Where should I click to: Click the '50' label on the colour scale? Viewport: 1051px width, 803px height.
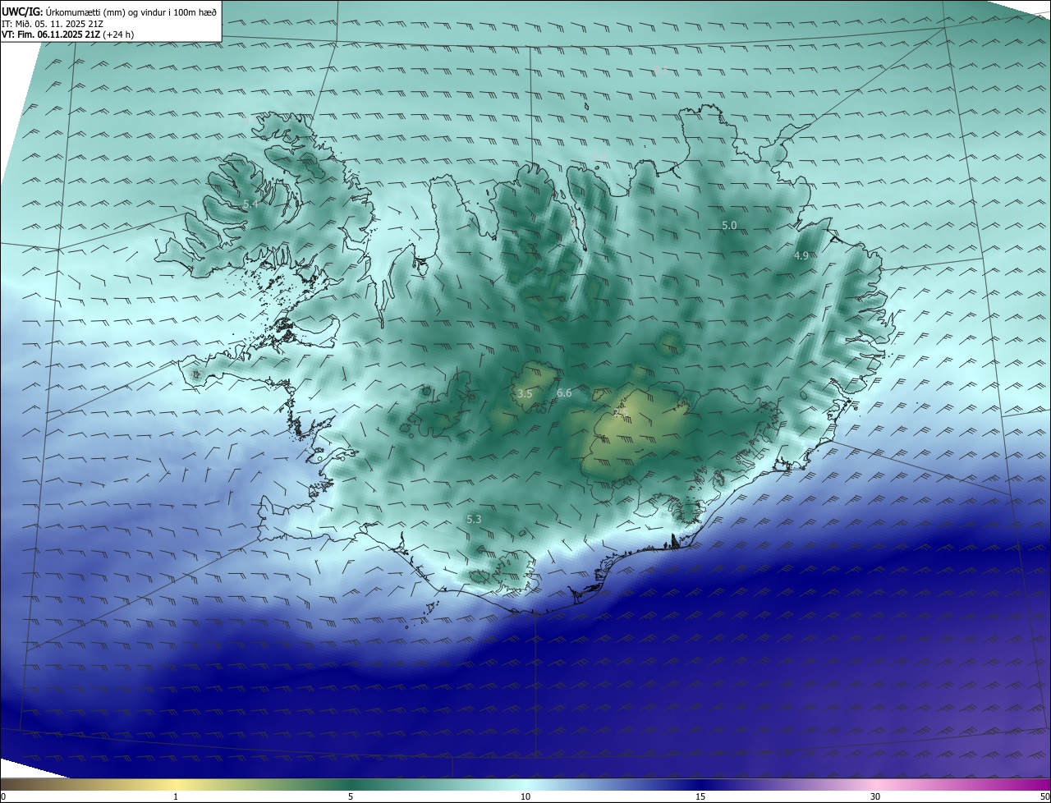[1044, 796]
